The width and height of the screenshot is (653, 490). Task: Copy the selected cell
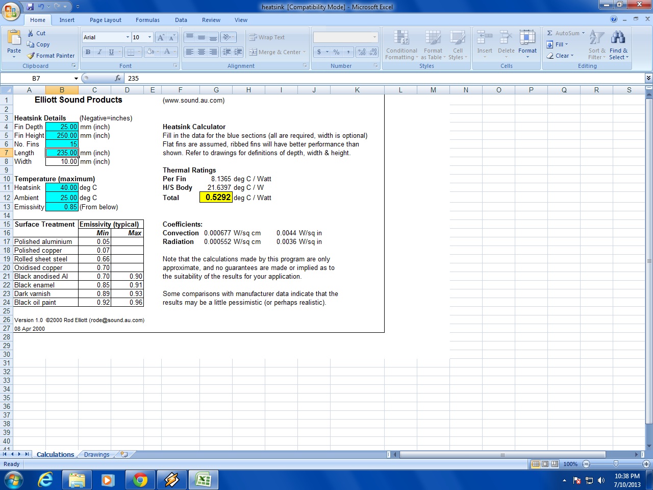38,44
